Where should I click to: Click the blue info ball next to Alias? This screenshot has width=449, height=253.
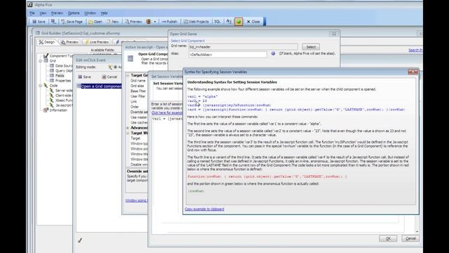coord(273,53)
